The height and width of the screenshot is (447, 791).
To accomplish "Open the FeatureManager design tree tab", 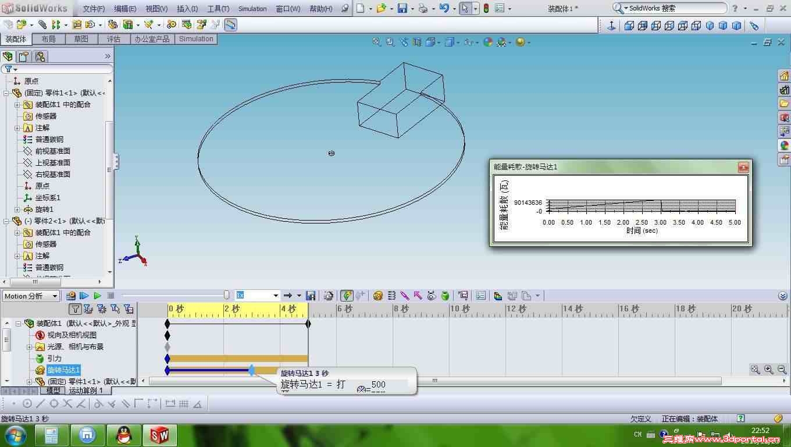I will pyautogui.click(x=8, y=56).
